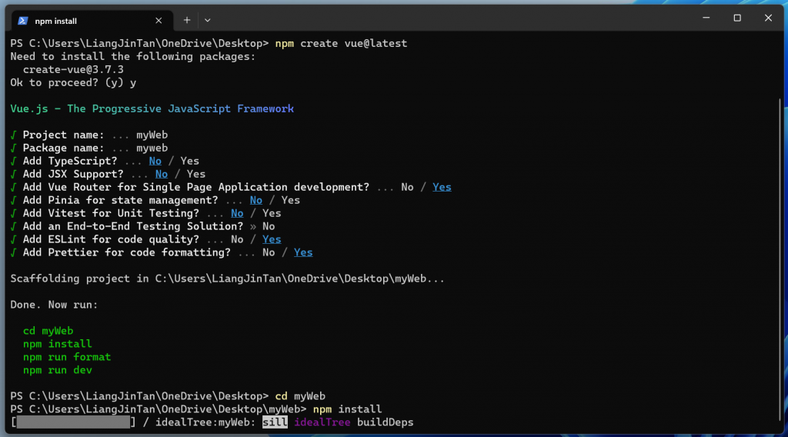Image resolution: width=788 pixels, height=437 pixels.
Task: Click the "Done. Now run:" text
Action: [x=55, y=305]
